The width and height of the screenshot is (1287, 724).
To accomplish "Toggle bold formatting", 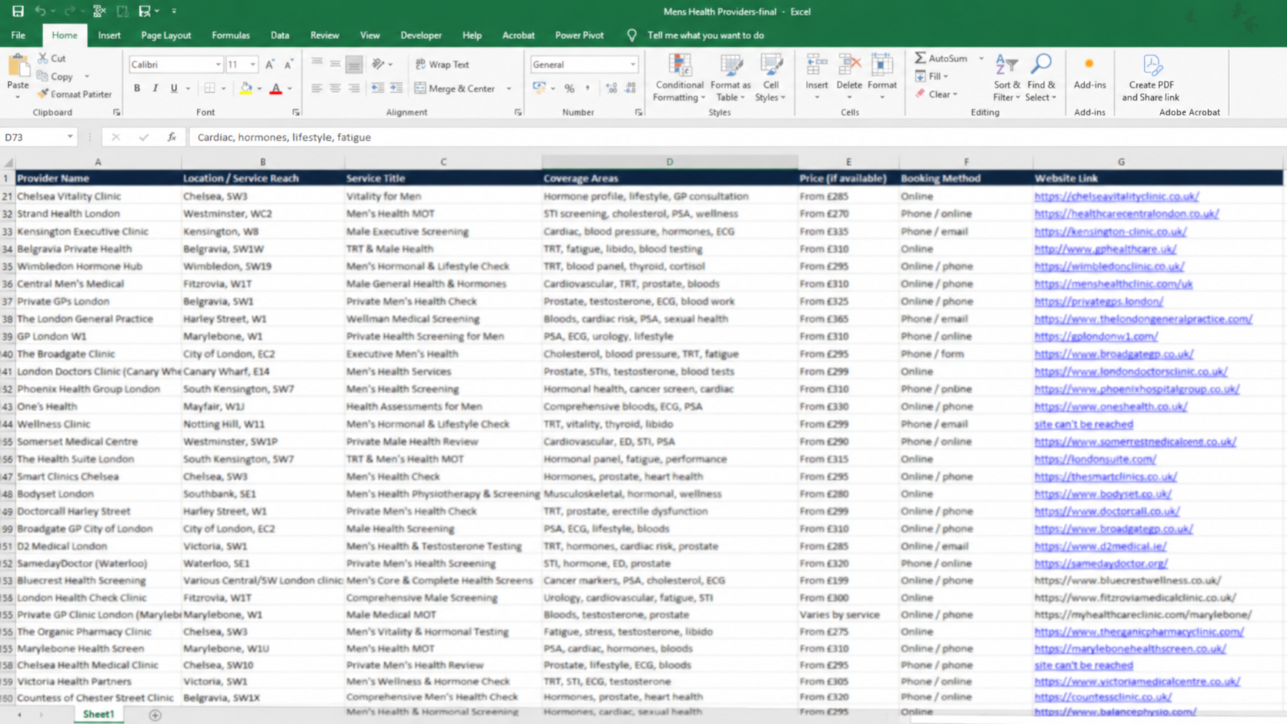I will [x=137, y=88].
